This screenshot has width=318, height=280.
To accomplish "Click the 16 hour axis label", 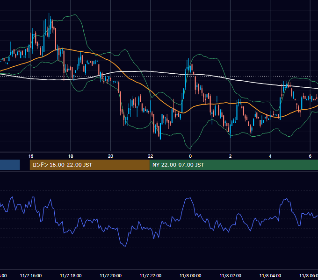I will [30, 156].
